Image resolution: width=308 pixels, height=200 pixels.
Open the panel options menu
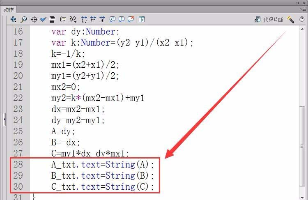pyautogui.click(x=303, y=9)
